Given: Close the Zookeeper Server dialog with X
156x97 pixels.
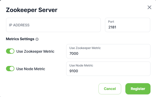Looking at the screenshot, I should [x=149, y=7].
